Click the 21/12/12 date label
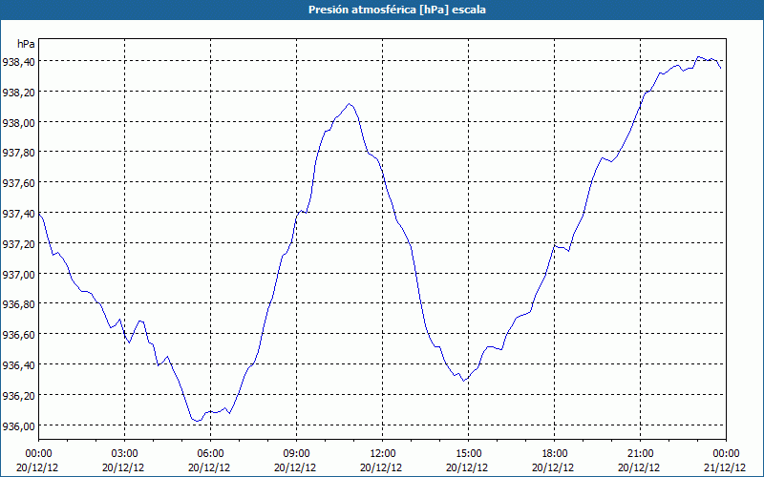This screenshot has height=477, width=764. 725,467
